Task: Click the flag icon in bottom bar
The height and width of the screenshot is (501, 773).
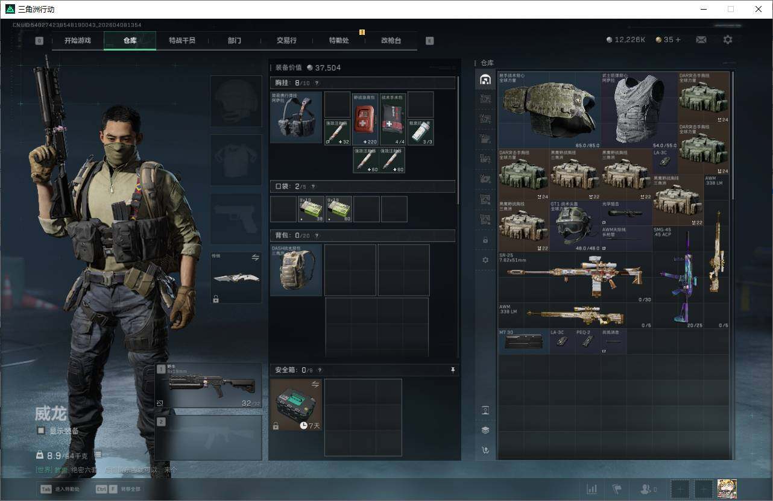Action: (x=617, y=489)
